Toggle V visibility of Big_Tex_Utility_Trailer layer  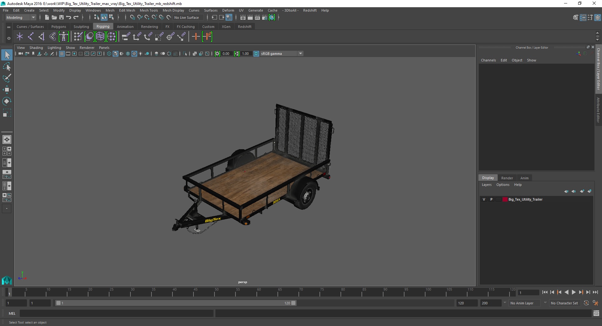pyautogui.click(x=484, y=199)
